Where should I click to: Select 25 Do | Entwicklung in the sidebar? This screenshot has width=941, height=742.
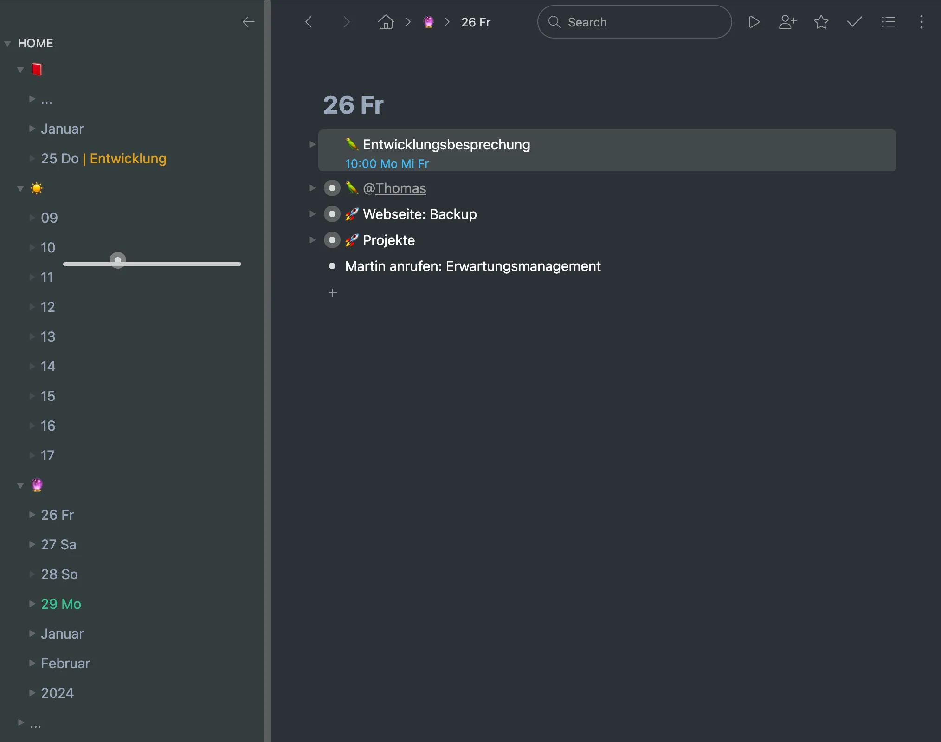tap(103, 158)
